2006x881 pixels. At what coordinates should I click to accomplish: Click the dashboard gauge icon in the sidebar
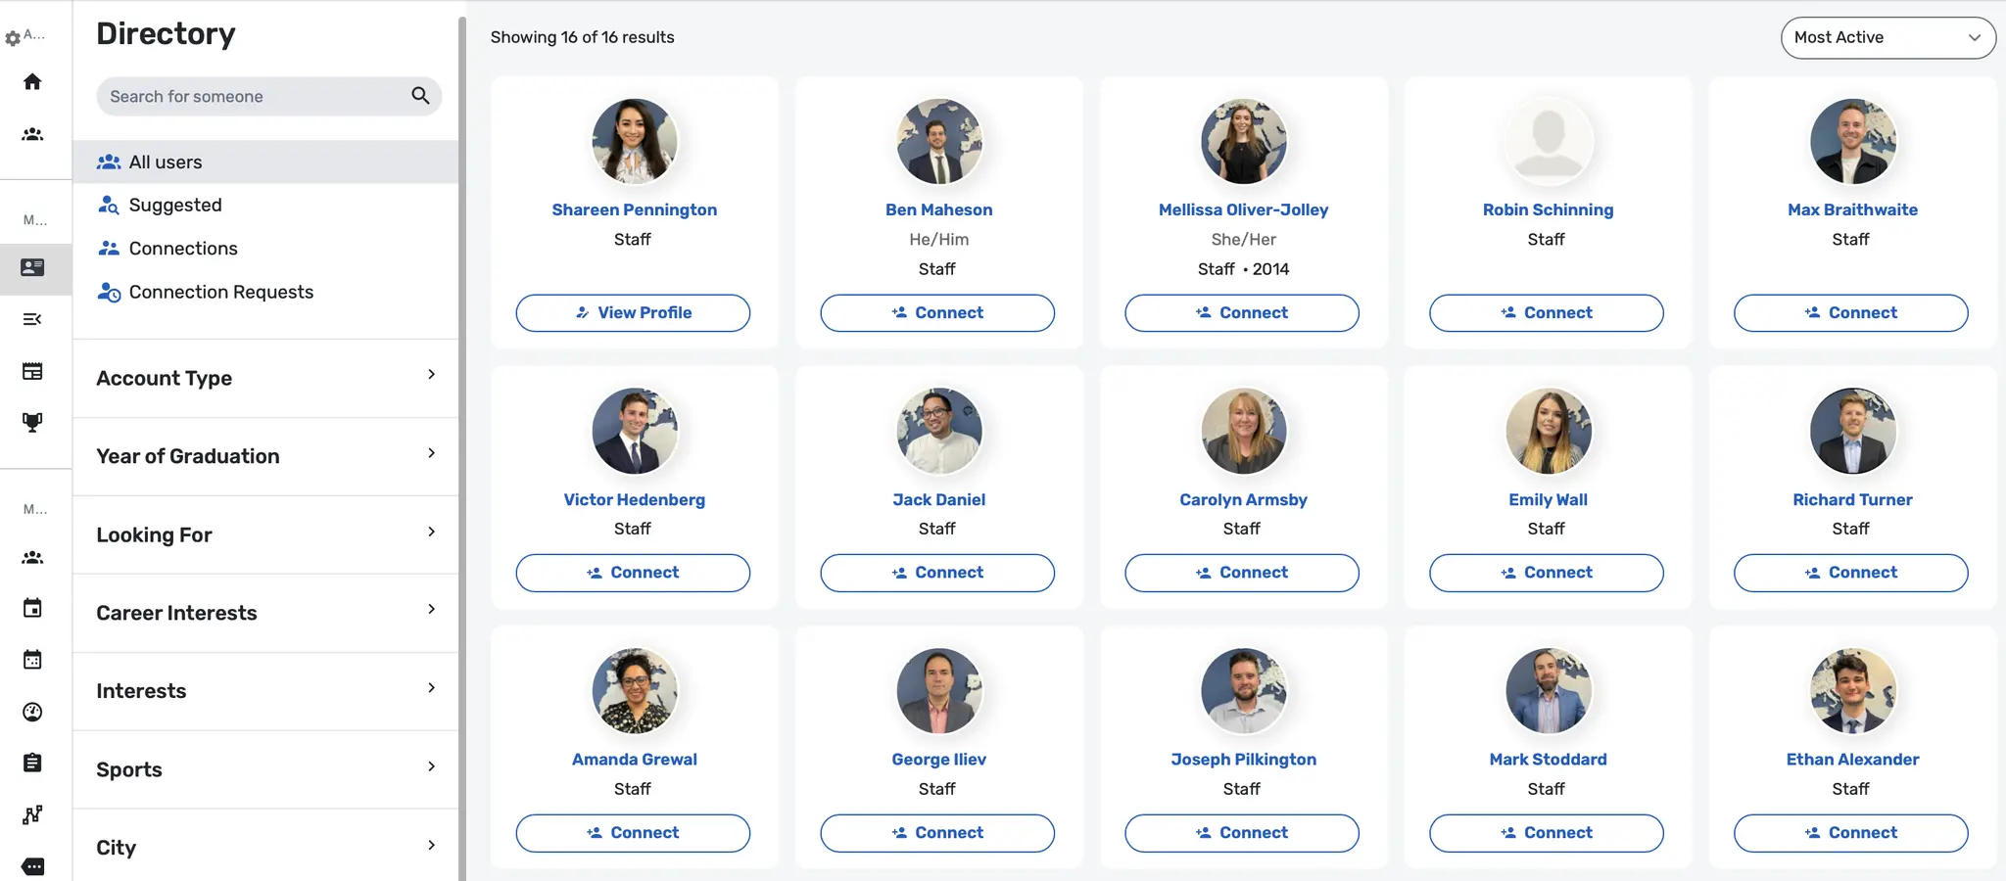tap(33, 712)
